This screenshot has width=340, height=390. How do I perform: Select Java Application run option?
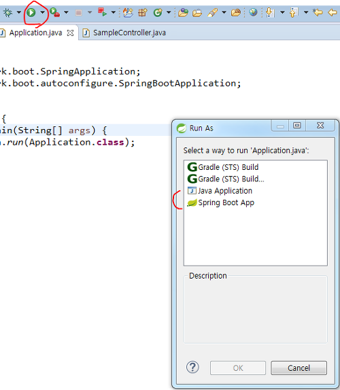pyautogui.click(x=220, y=191)
